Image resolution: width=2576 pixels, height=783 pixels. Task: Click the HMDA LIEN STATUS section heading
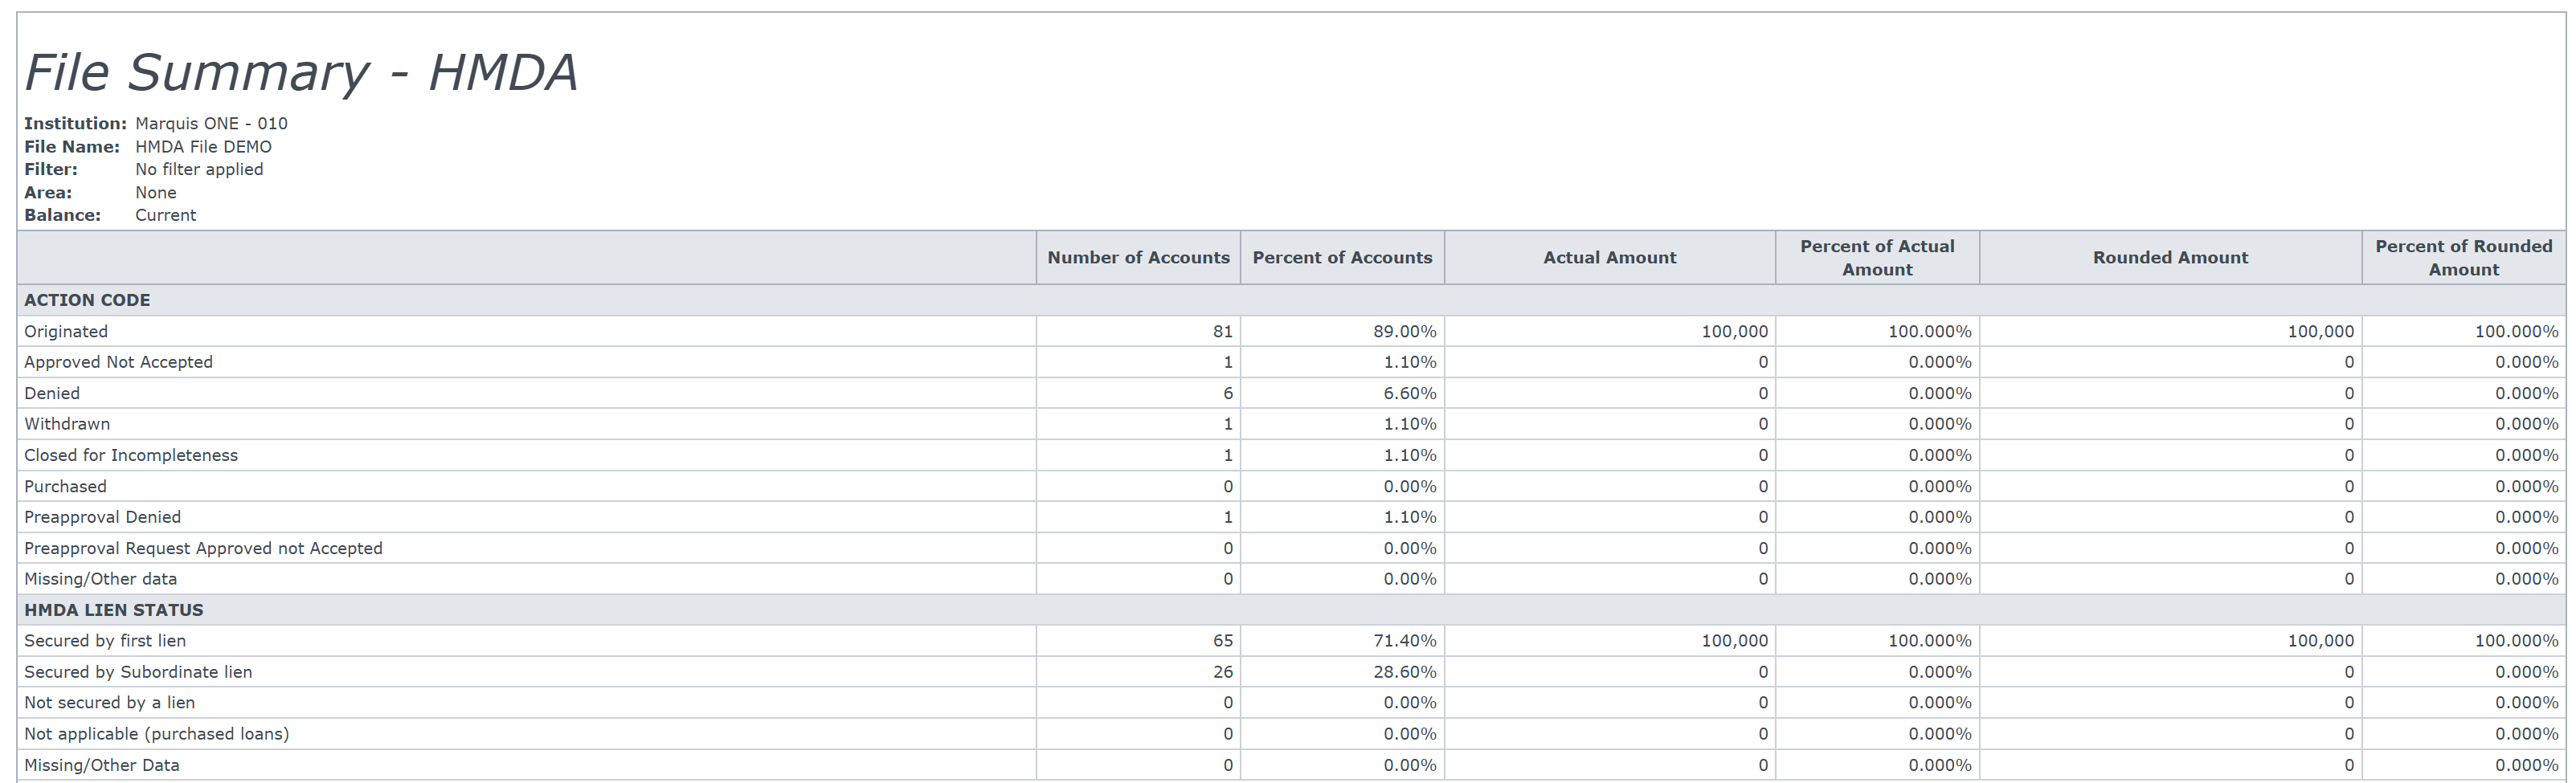point(113,610)
